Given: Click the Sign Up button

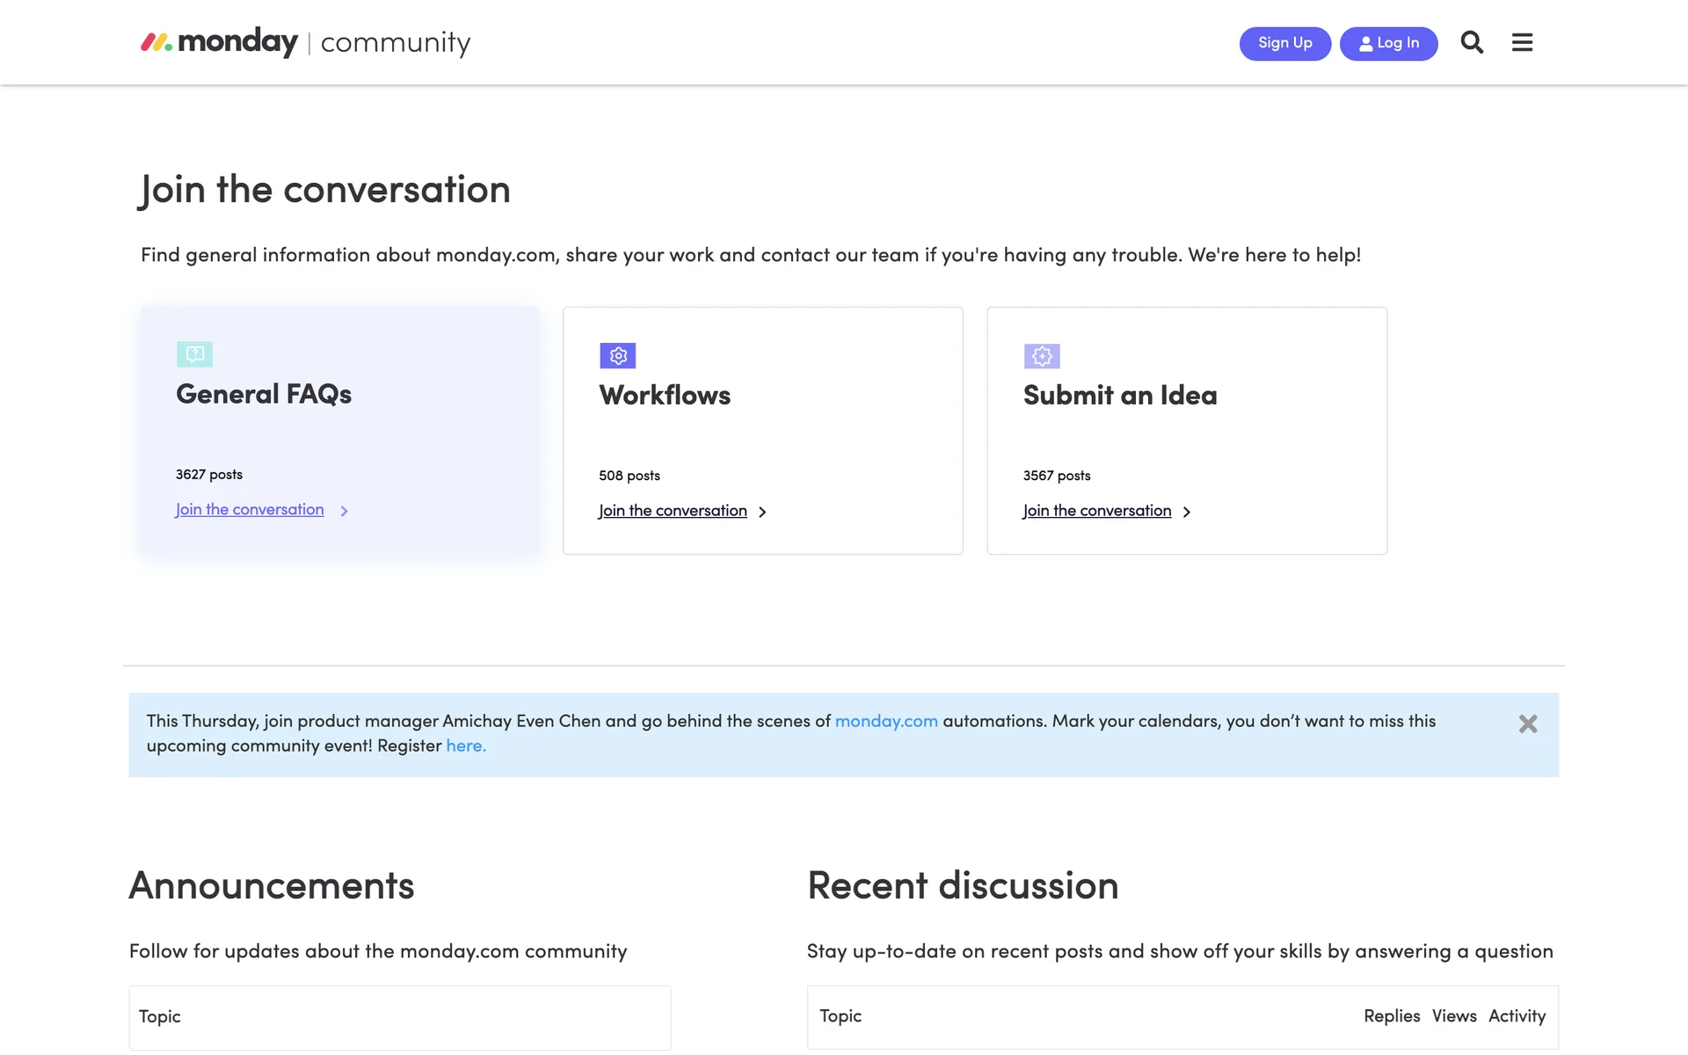Looking at the screenshot, I should click(x=1284, y=43).
